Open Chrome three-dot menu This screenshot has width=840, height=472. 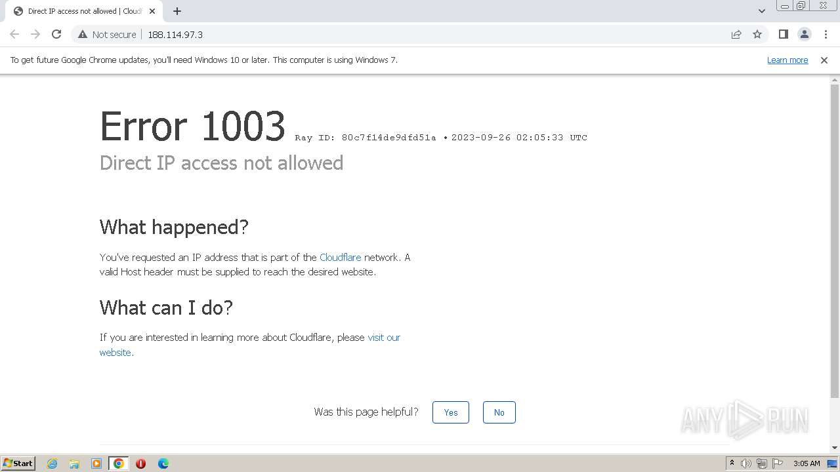[x=826, y=35]
